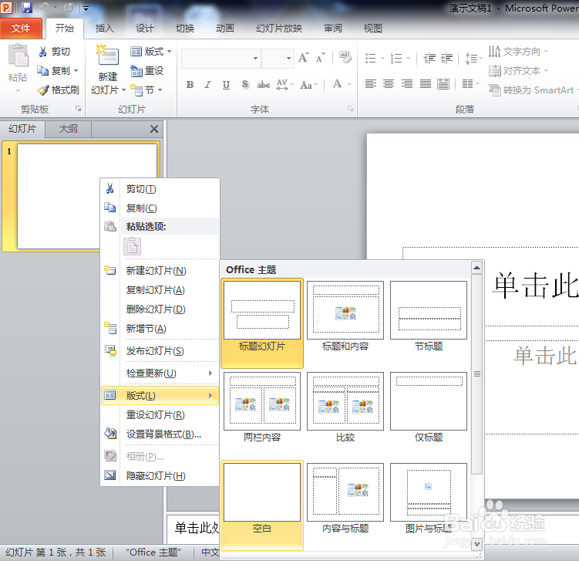The image size is (579, 561).
Task: Click numbered list icon in ribbon
Action: pyautogui.click(x=396, y=58)
